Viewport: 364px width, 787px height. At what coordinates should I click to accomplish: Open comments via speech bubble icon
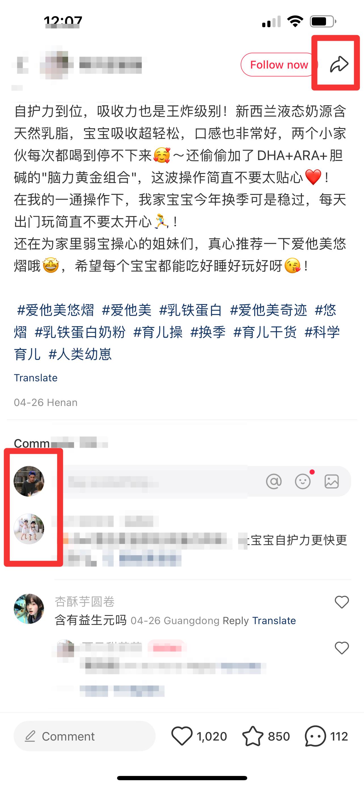(326, 736)
